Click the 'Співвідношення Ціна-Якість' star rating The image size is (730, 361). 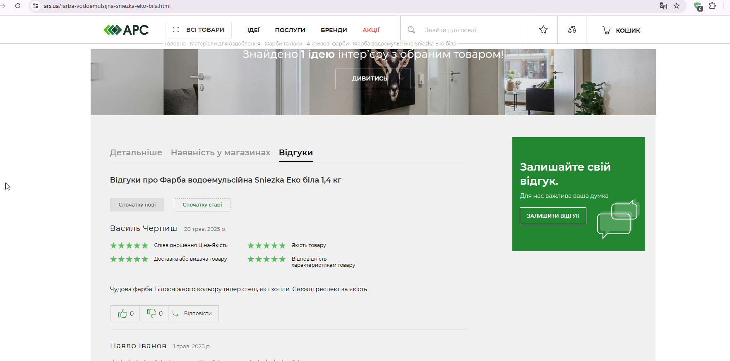pyautogui.click(x=129, y=245)
